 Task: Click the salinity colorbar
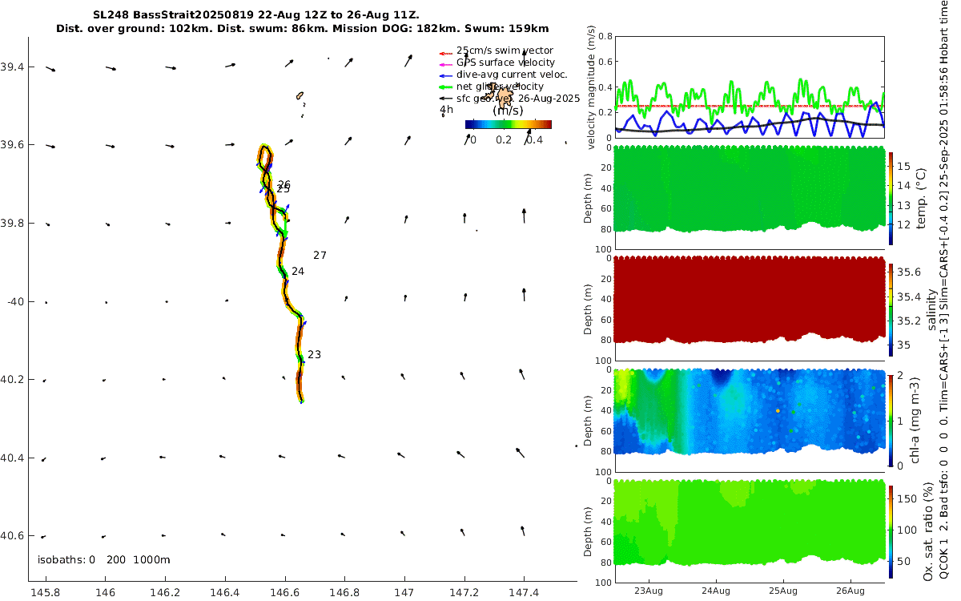click(891, 309)
